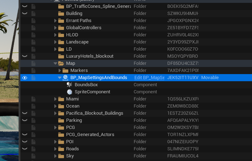
Task: Click the Markers folder icon
Action: click(x=65, y=71)
